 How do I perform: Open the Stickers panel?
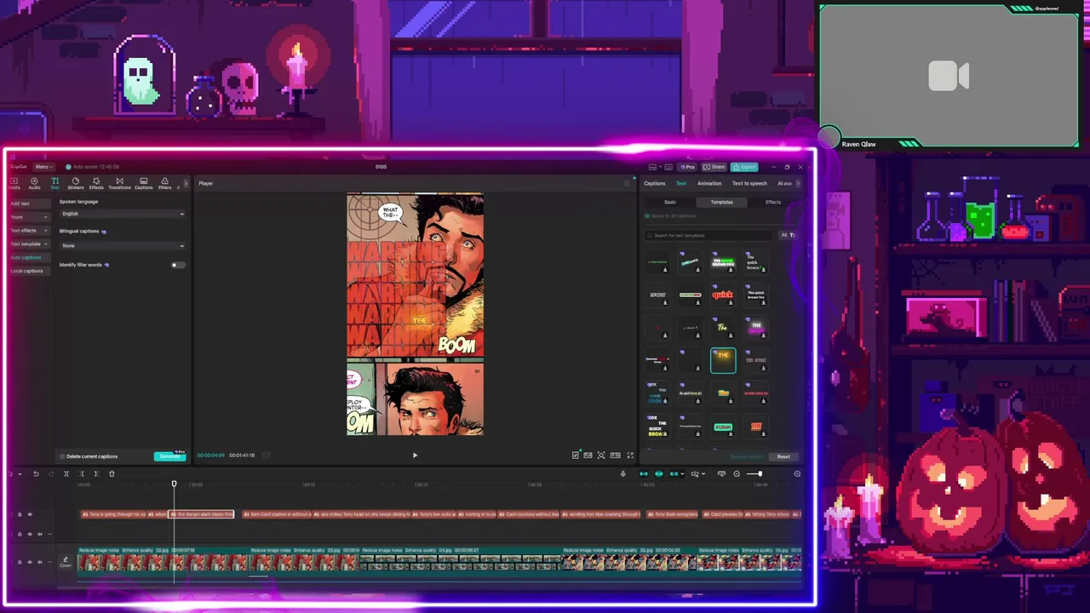tap(75, 183)
